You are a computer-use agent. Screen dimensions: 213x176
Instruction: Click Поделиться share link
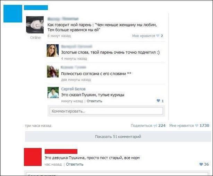141,126
